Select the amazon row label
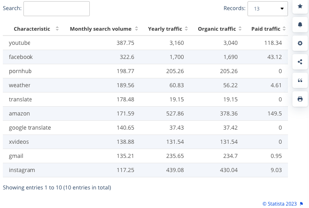Image resolution: width=309 pixels, height=208 pixels. [19, 114]
